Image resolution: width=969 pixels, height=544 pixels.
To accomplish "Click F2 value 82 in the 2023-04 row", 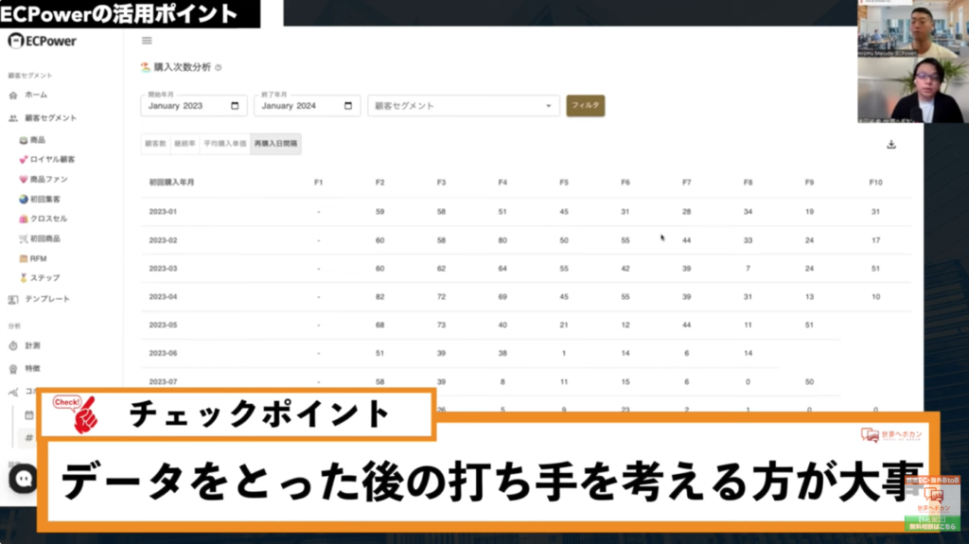I will [x=379, y=297].
